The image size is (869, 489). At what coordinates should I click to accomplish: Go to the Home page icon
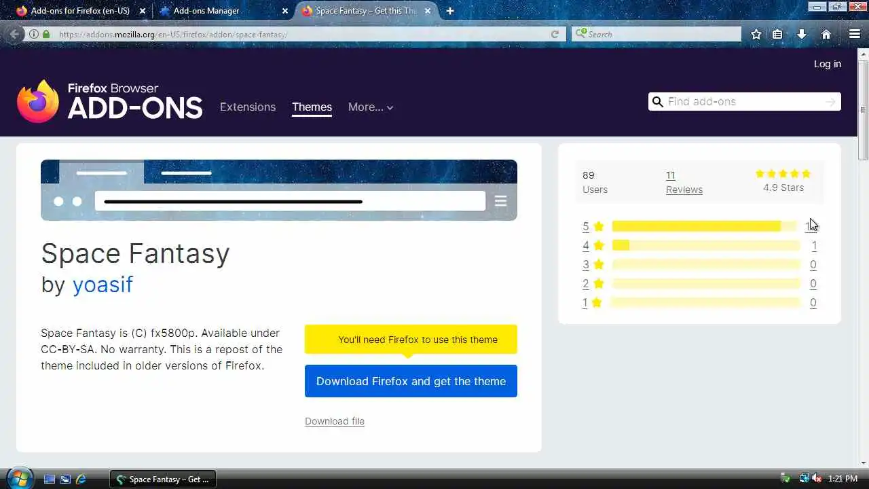[826, 34]
